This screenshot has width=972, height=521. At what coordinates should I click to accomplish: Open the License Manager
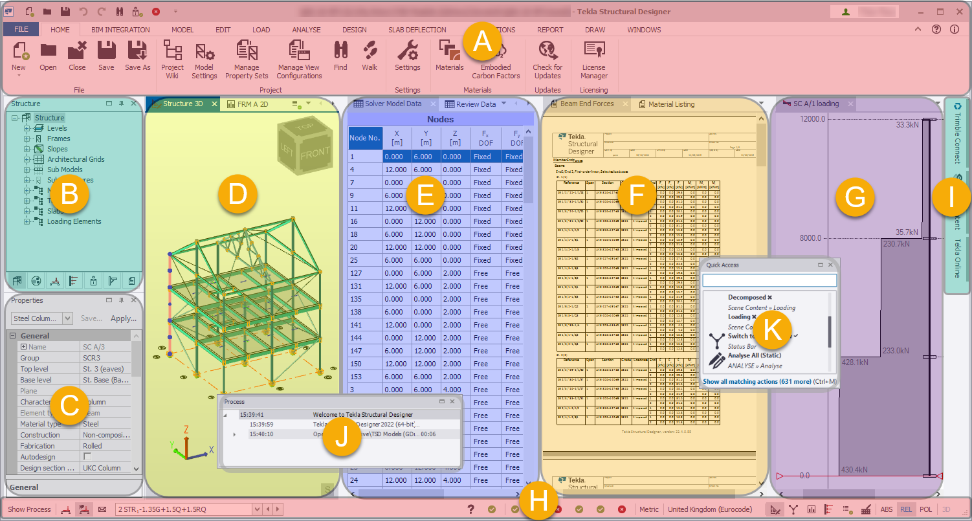[593, 50]
